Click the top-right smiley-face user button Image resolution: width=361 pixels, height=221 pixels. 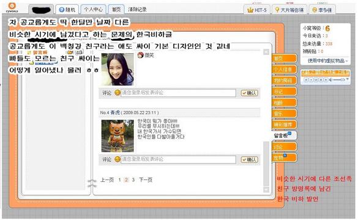[x=322, y=10]
